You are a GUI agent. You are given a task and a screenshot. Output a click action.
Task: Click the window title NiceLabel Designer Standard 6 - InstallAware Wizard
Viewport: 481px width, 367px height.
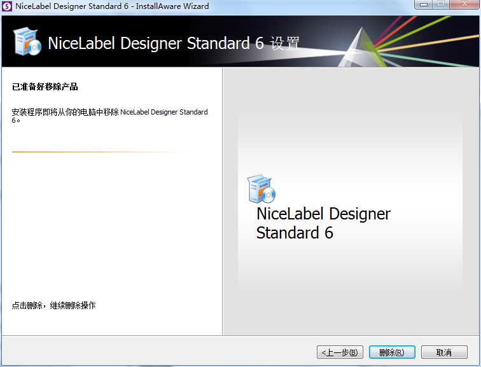112,6
